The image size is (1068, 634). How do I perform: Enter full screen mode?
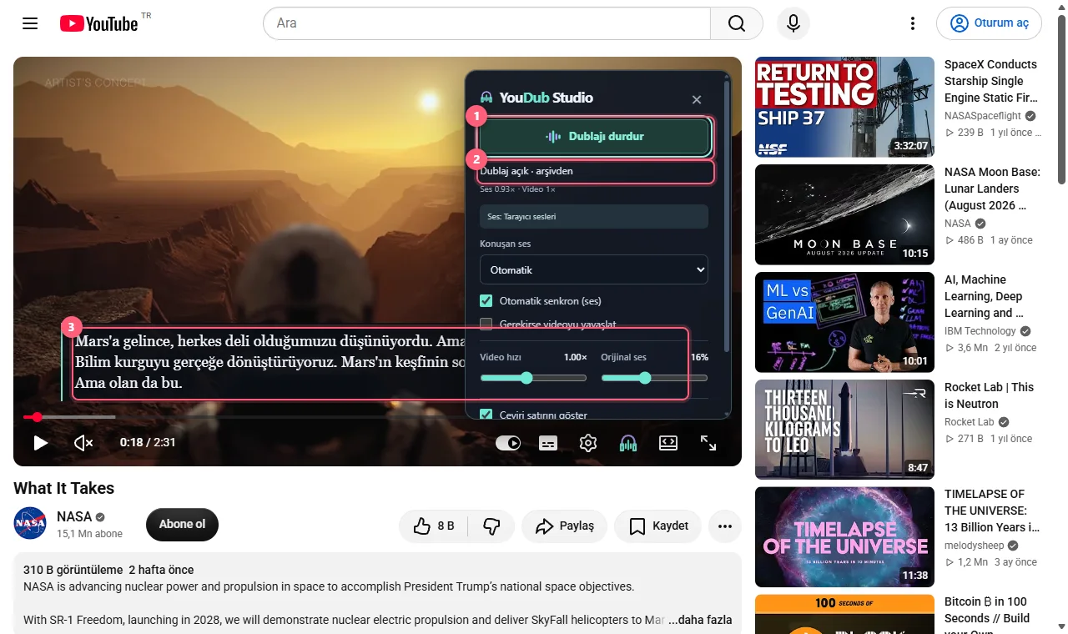point(708,443)
